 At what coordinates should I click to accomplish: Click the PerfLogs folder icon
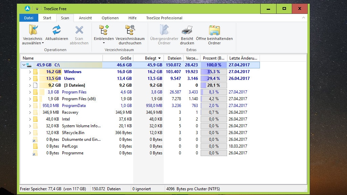tap(35, 146)
